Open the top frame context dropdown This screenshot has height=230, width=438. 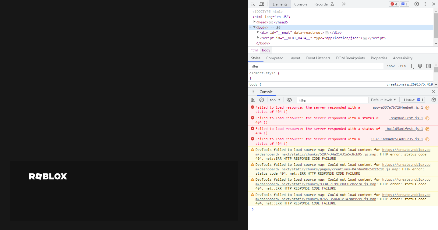click(x=274, y=100)
